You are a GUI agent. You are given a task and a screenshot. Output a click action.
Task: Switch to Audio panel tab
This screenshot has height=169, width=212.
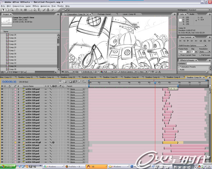(x=192, y=14)
